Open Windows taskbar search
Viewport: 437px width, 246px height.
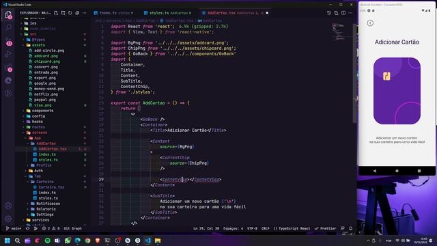tap(17, 241)
